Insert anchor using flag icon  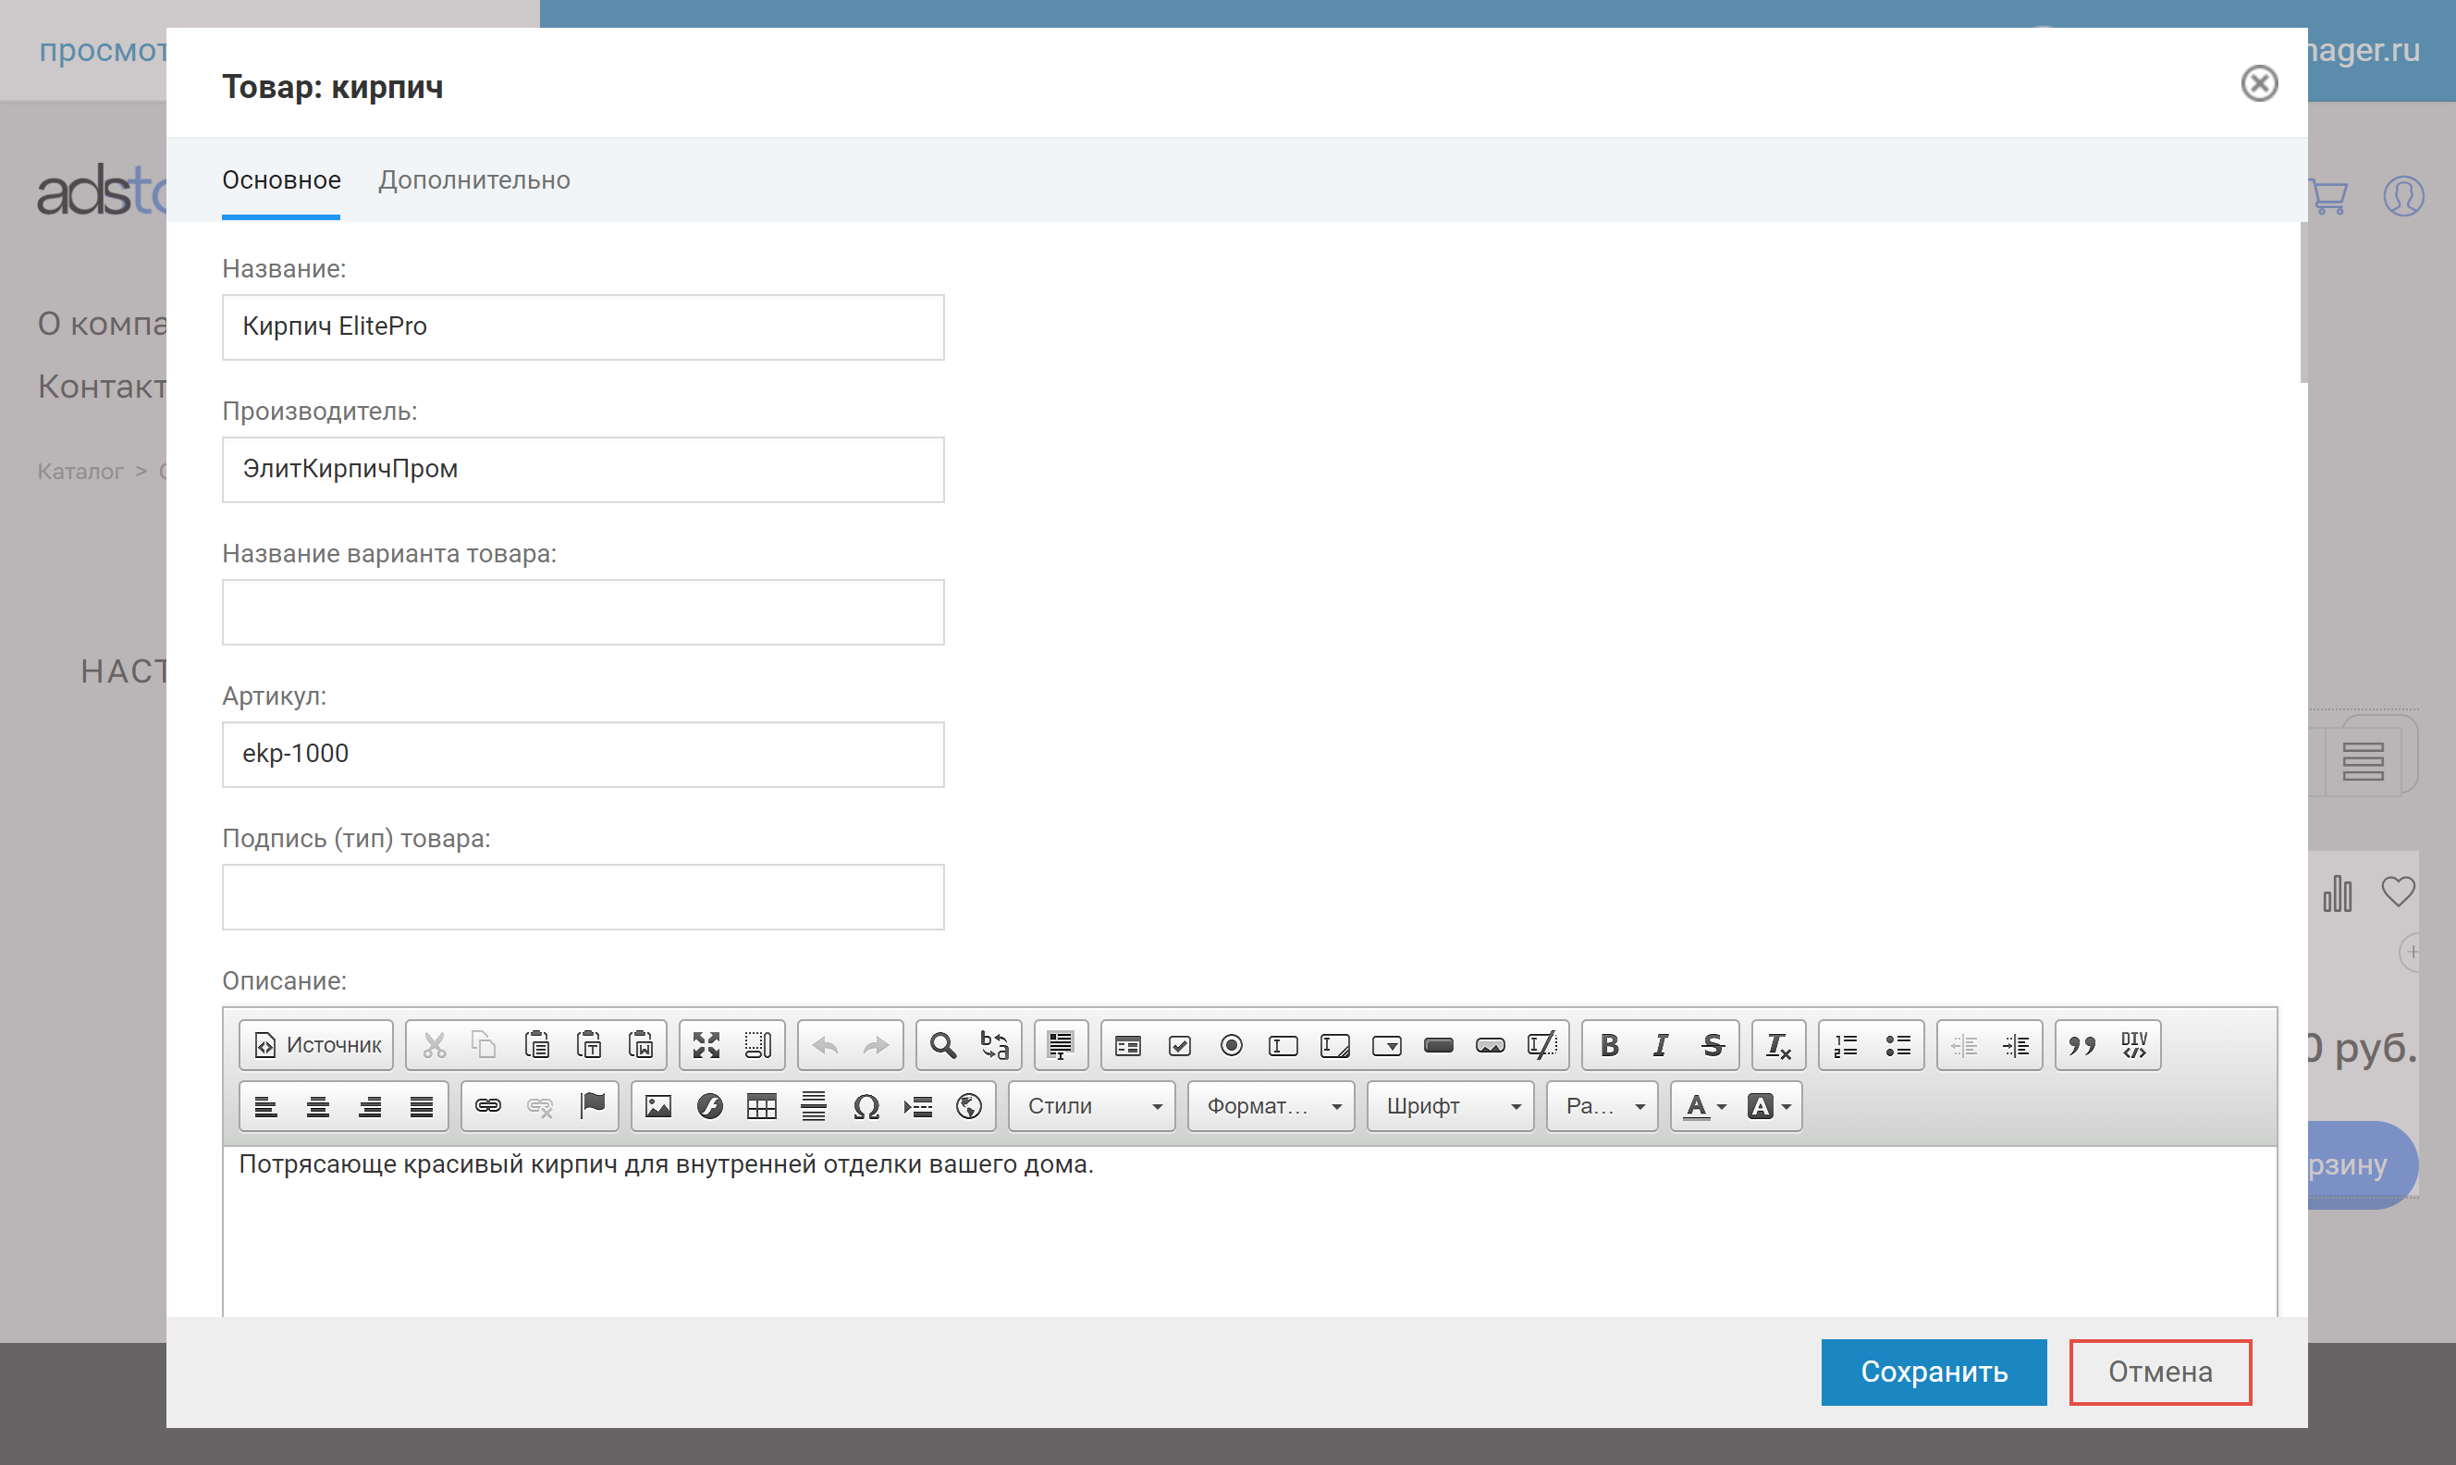tap(592, 1105)
